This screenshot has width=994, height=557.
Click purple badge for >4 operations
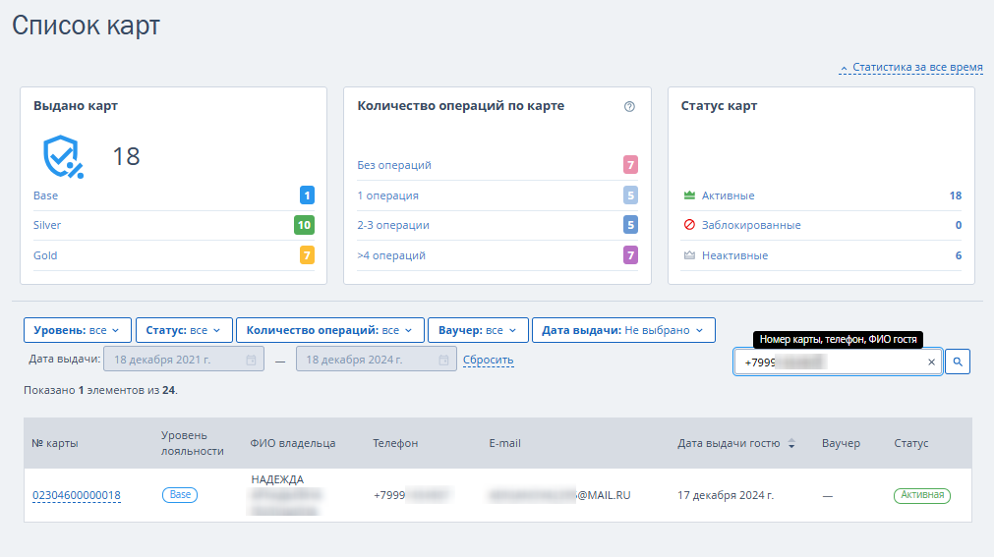click(x=630, y=255)
